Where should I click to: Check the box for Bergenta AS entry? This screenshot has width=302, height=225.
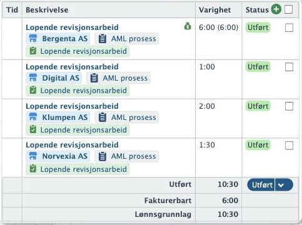point(289,27)
